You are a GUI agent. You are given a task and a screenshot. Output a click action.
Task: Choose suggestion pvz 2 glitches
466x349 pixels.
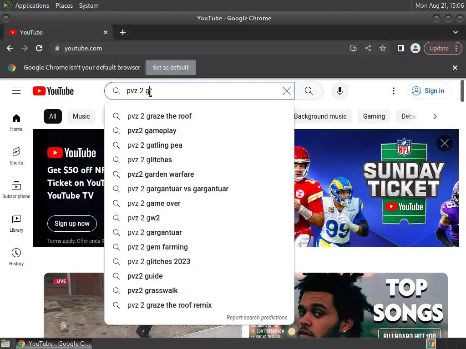click(x=199, y=160)
